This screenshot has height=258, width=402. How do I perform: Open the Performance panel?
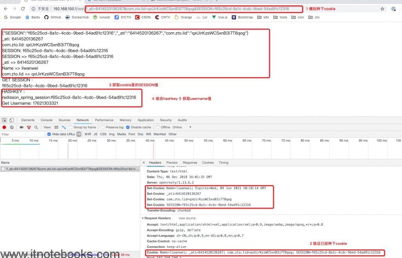pos(104,120)
